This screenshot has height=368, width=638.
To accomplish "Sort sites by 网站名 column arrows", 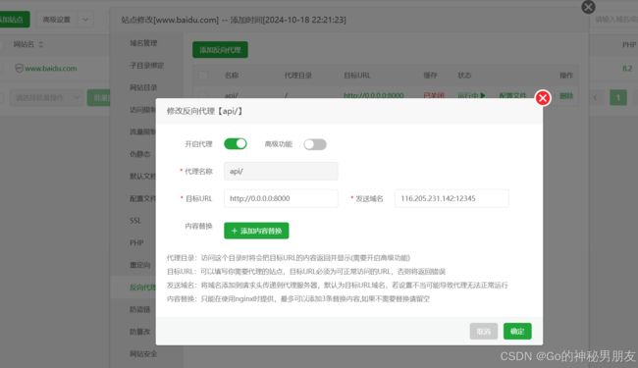I will [x=40, y=44].
